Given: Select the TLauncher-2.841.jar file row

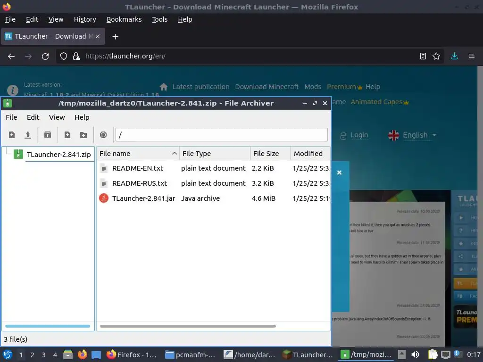Looking at the screenshot, I should click(214, 198).
